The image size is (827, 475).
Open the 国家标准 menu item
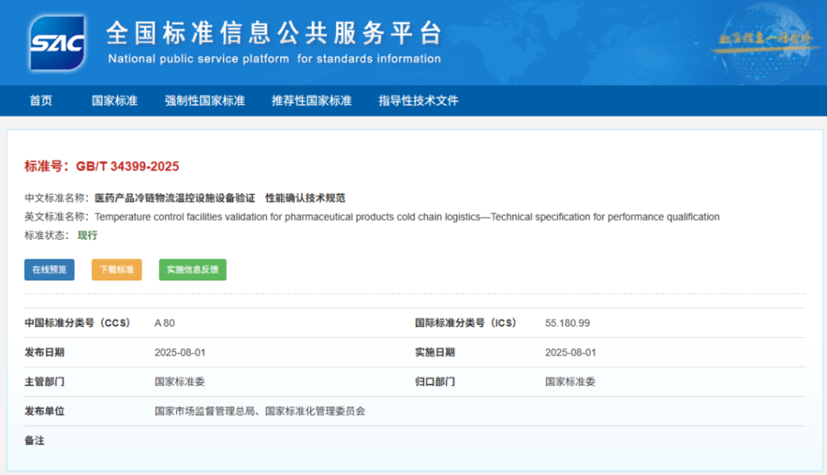(x=115, y=101)
